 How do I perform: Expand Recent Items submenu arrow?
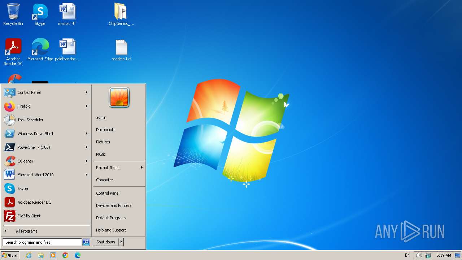[x=142, y=168]
